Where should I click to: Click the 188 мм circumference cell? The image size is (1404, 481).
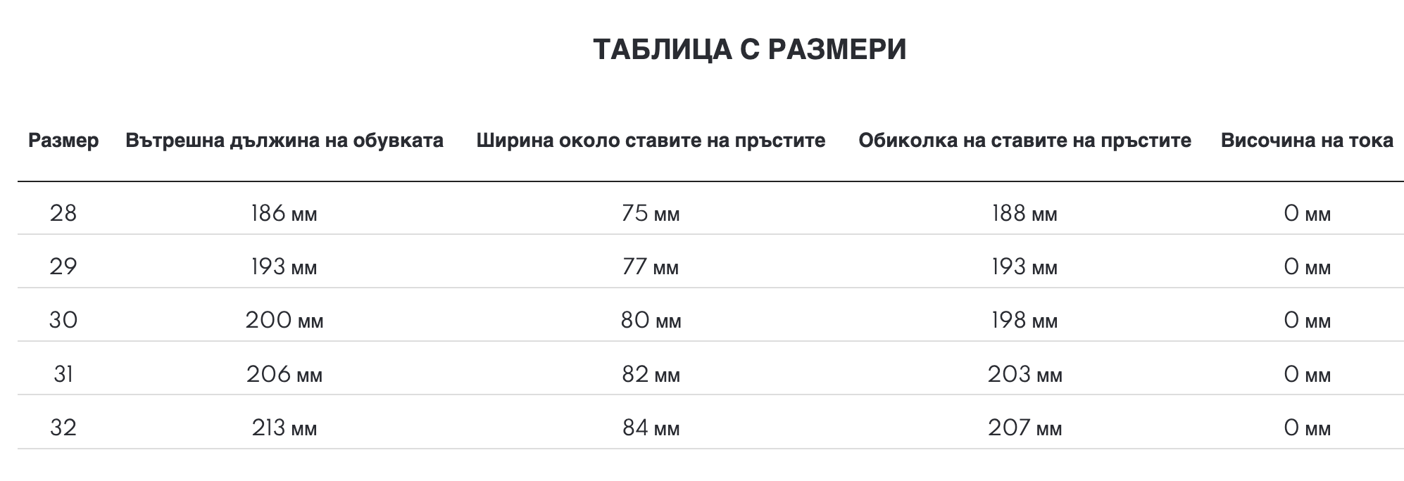[1024, 213]
